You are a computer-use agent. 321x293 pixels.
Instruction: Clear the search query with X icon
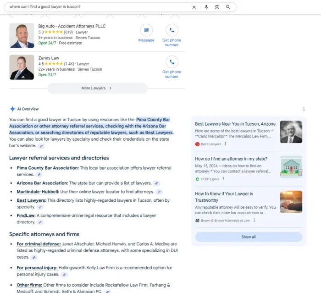click(x=194, y=7)
